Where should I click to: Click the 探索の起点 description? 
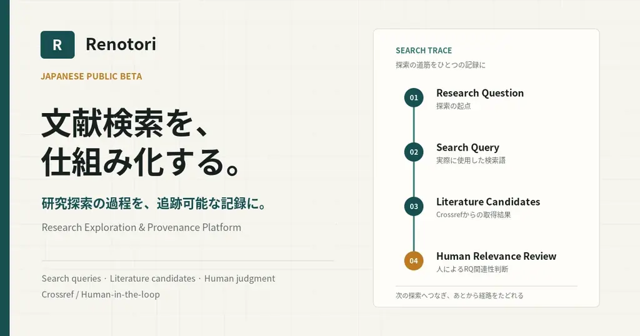point(454,106)
